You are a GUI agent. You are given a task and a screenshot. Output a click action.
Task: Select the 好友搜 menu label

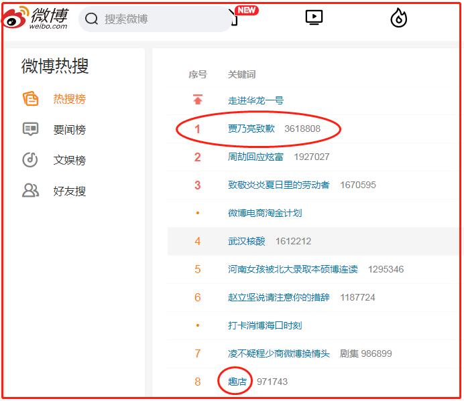[x=70, y=191]
